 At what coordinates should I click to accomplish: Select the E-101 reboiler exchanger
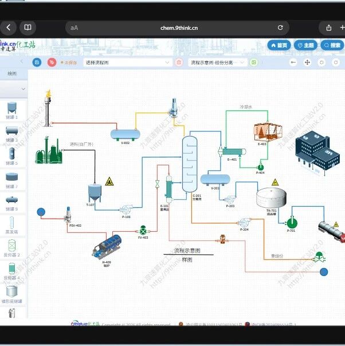168,189
